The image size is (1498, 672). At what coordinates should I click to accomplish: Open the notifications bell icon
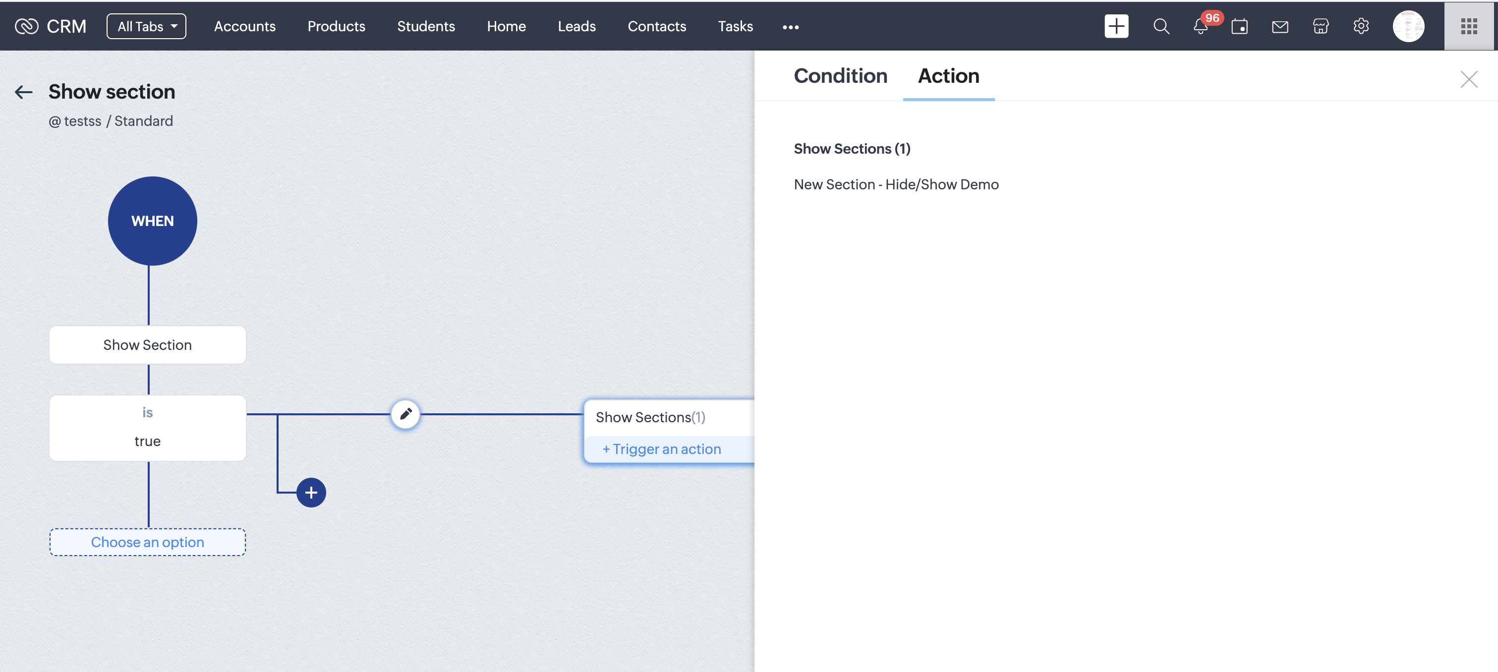[x=1200, y=27]
